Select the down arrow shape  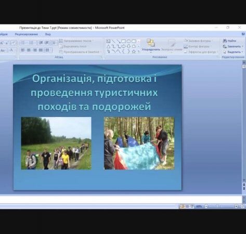coord(128,46)
